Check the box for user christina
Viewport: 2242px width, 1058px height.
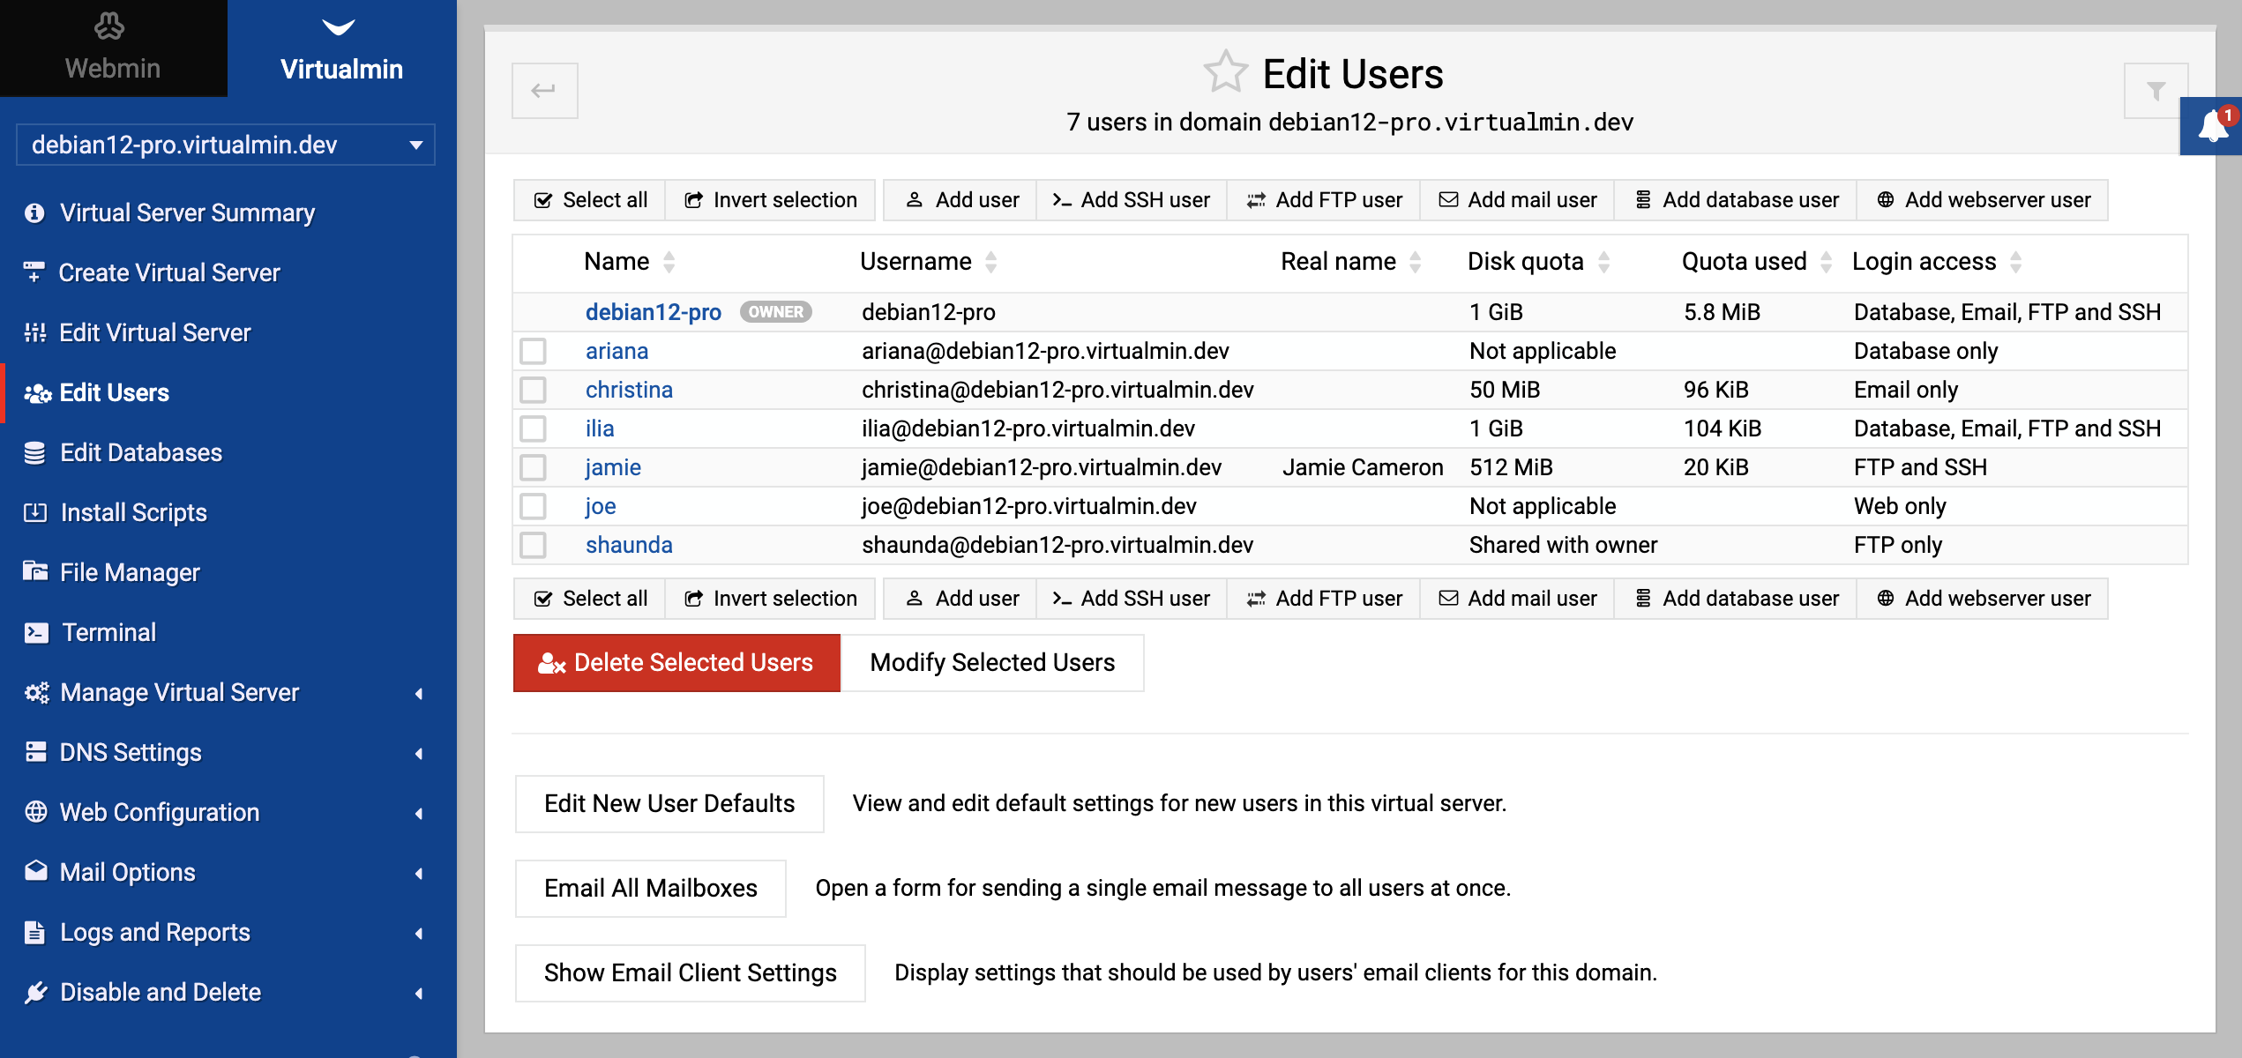[x=533, y=390]
